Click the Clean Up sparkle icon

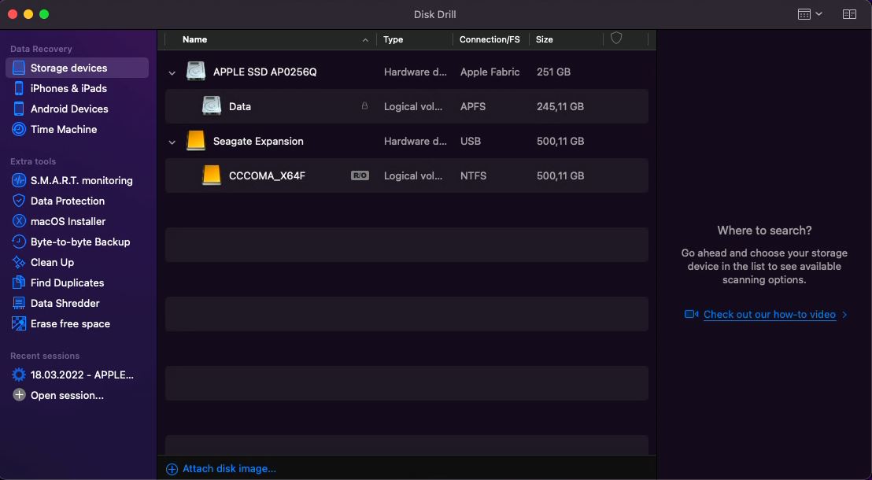(x=19, y=263)
